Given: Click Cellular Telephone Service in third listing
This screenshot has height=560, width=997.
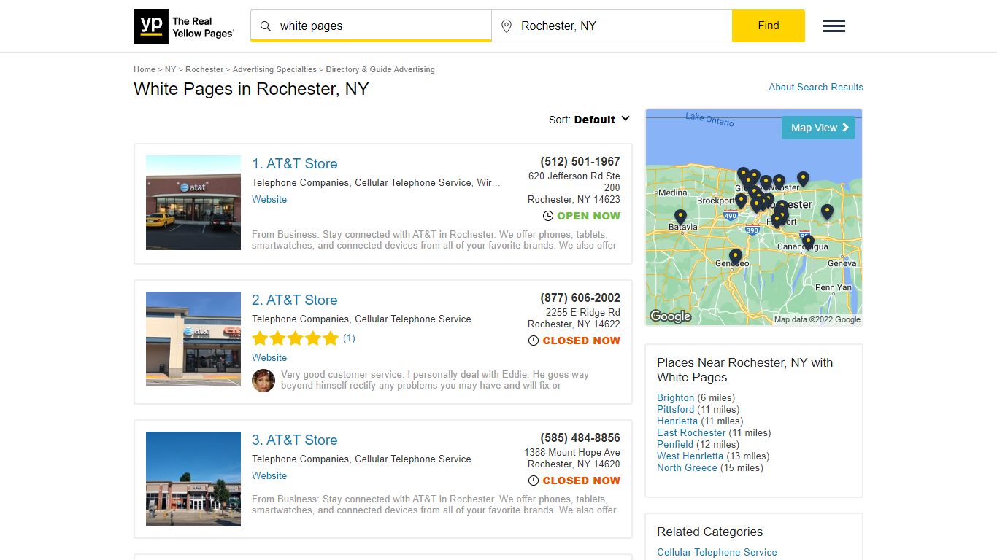Looking at the screenshot, I should 413,459.
